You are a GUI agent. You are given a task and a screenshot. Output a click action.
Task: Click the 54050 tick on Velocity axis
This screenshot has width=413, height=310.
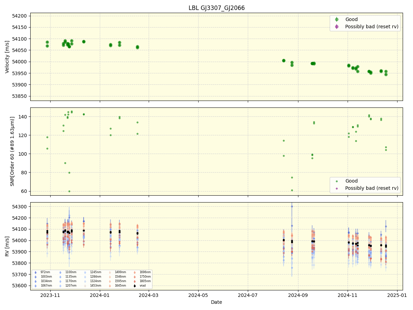tap(20, 50)
